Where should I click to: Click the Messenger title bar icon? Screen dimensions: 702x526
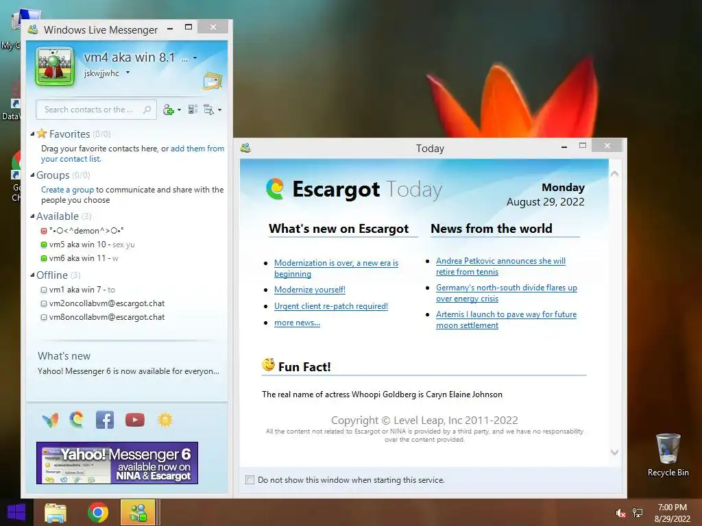click(33, 30)
